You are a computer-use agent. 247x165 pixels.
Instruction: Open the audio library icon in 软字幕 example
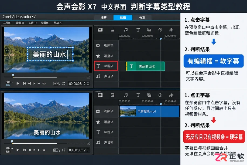[126, 30]
